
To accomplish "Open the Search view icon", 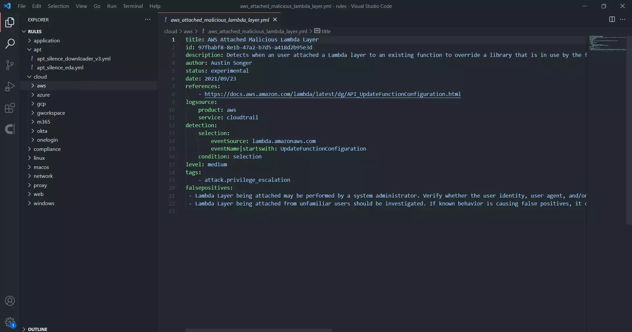I will (10, 43).
